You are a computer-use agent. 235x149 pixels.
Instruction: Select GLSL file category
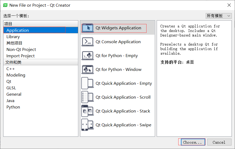pyautogui.click(x=11, y=88)
